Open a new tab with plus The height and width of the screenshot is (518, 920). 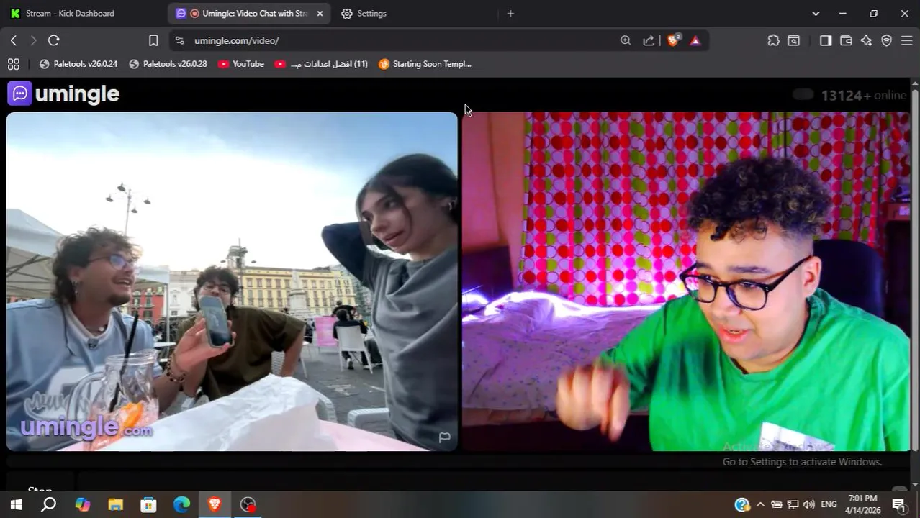coord(510,14)
